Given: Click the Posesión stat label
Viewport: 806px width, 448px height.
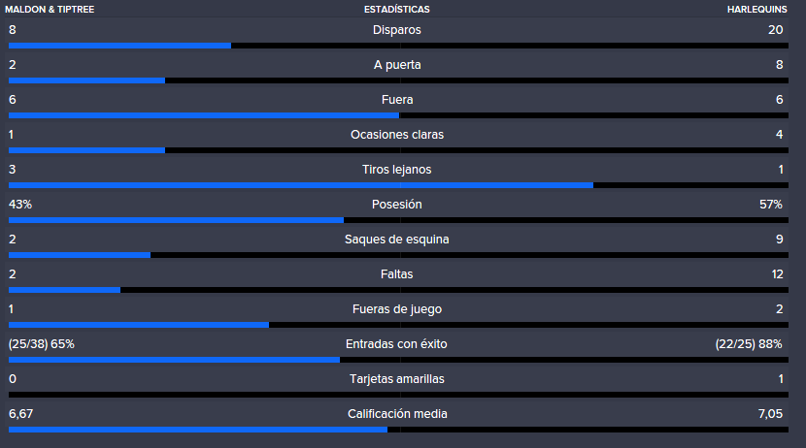Looking at the screenshot, I should point(396,205).
